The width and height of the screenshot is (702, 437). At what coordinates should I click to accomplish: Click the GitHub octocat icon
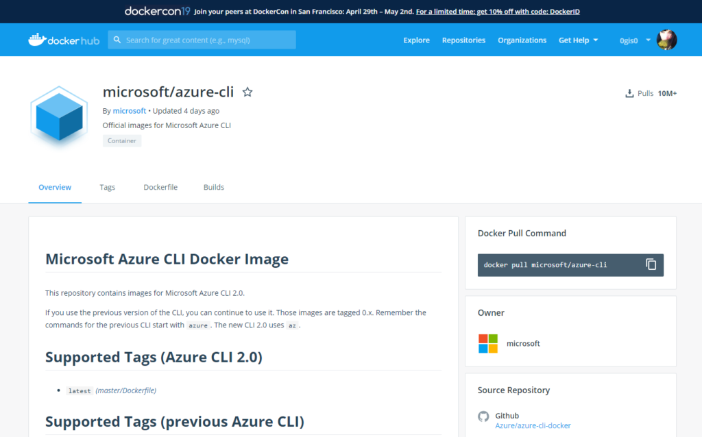coord(483,416)
